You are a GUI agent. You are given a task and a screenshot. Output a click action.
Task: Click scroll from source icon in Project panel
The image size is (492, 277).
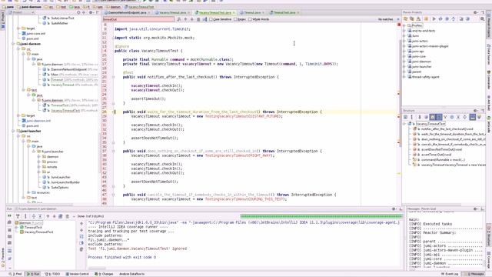[78, 12]
